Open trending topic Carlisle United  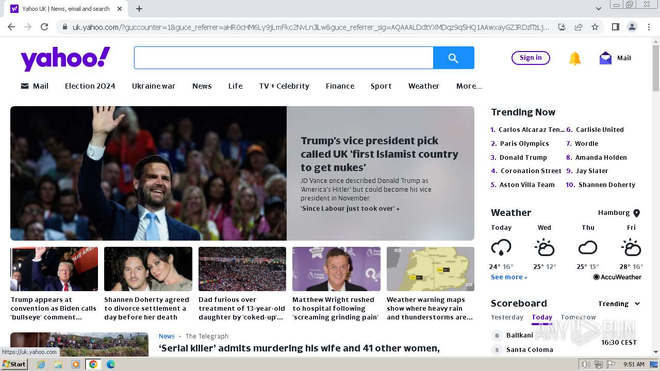tap(600, 129)
